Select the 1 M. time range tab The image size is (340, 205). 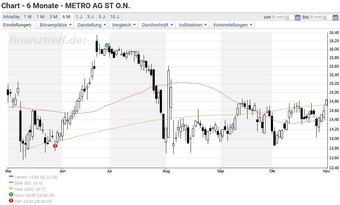point(41,17)
